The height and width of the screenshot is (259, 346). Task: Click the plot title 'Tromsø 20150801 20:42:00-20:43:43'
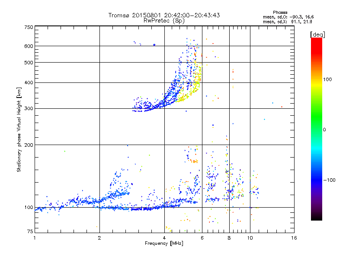pyautogui.click(x=164, y=15)
